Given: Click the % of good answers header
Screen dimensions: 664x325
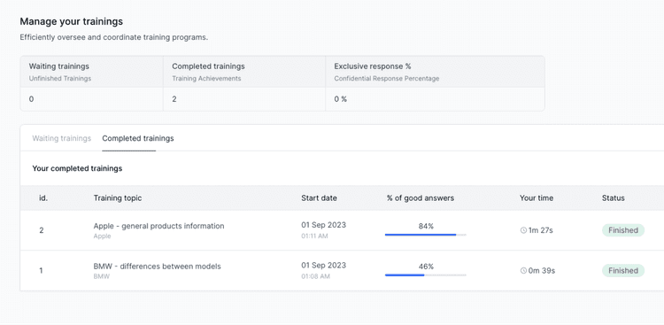Looking at the screenshot, I should click(421, 198).
